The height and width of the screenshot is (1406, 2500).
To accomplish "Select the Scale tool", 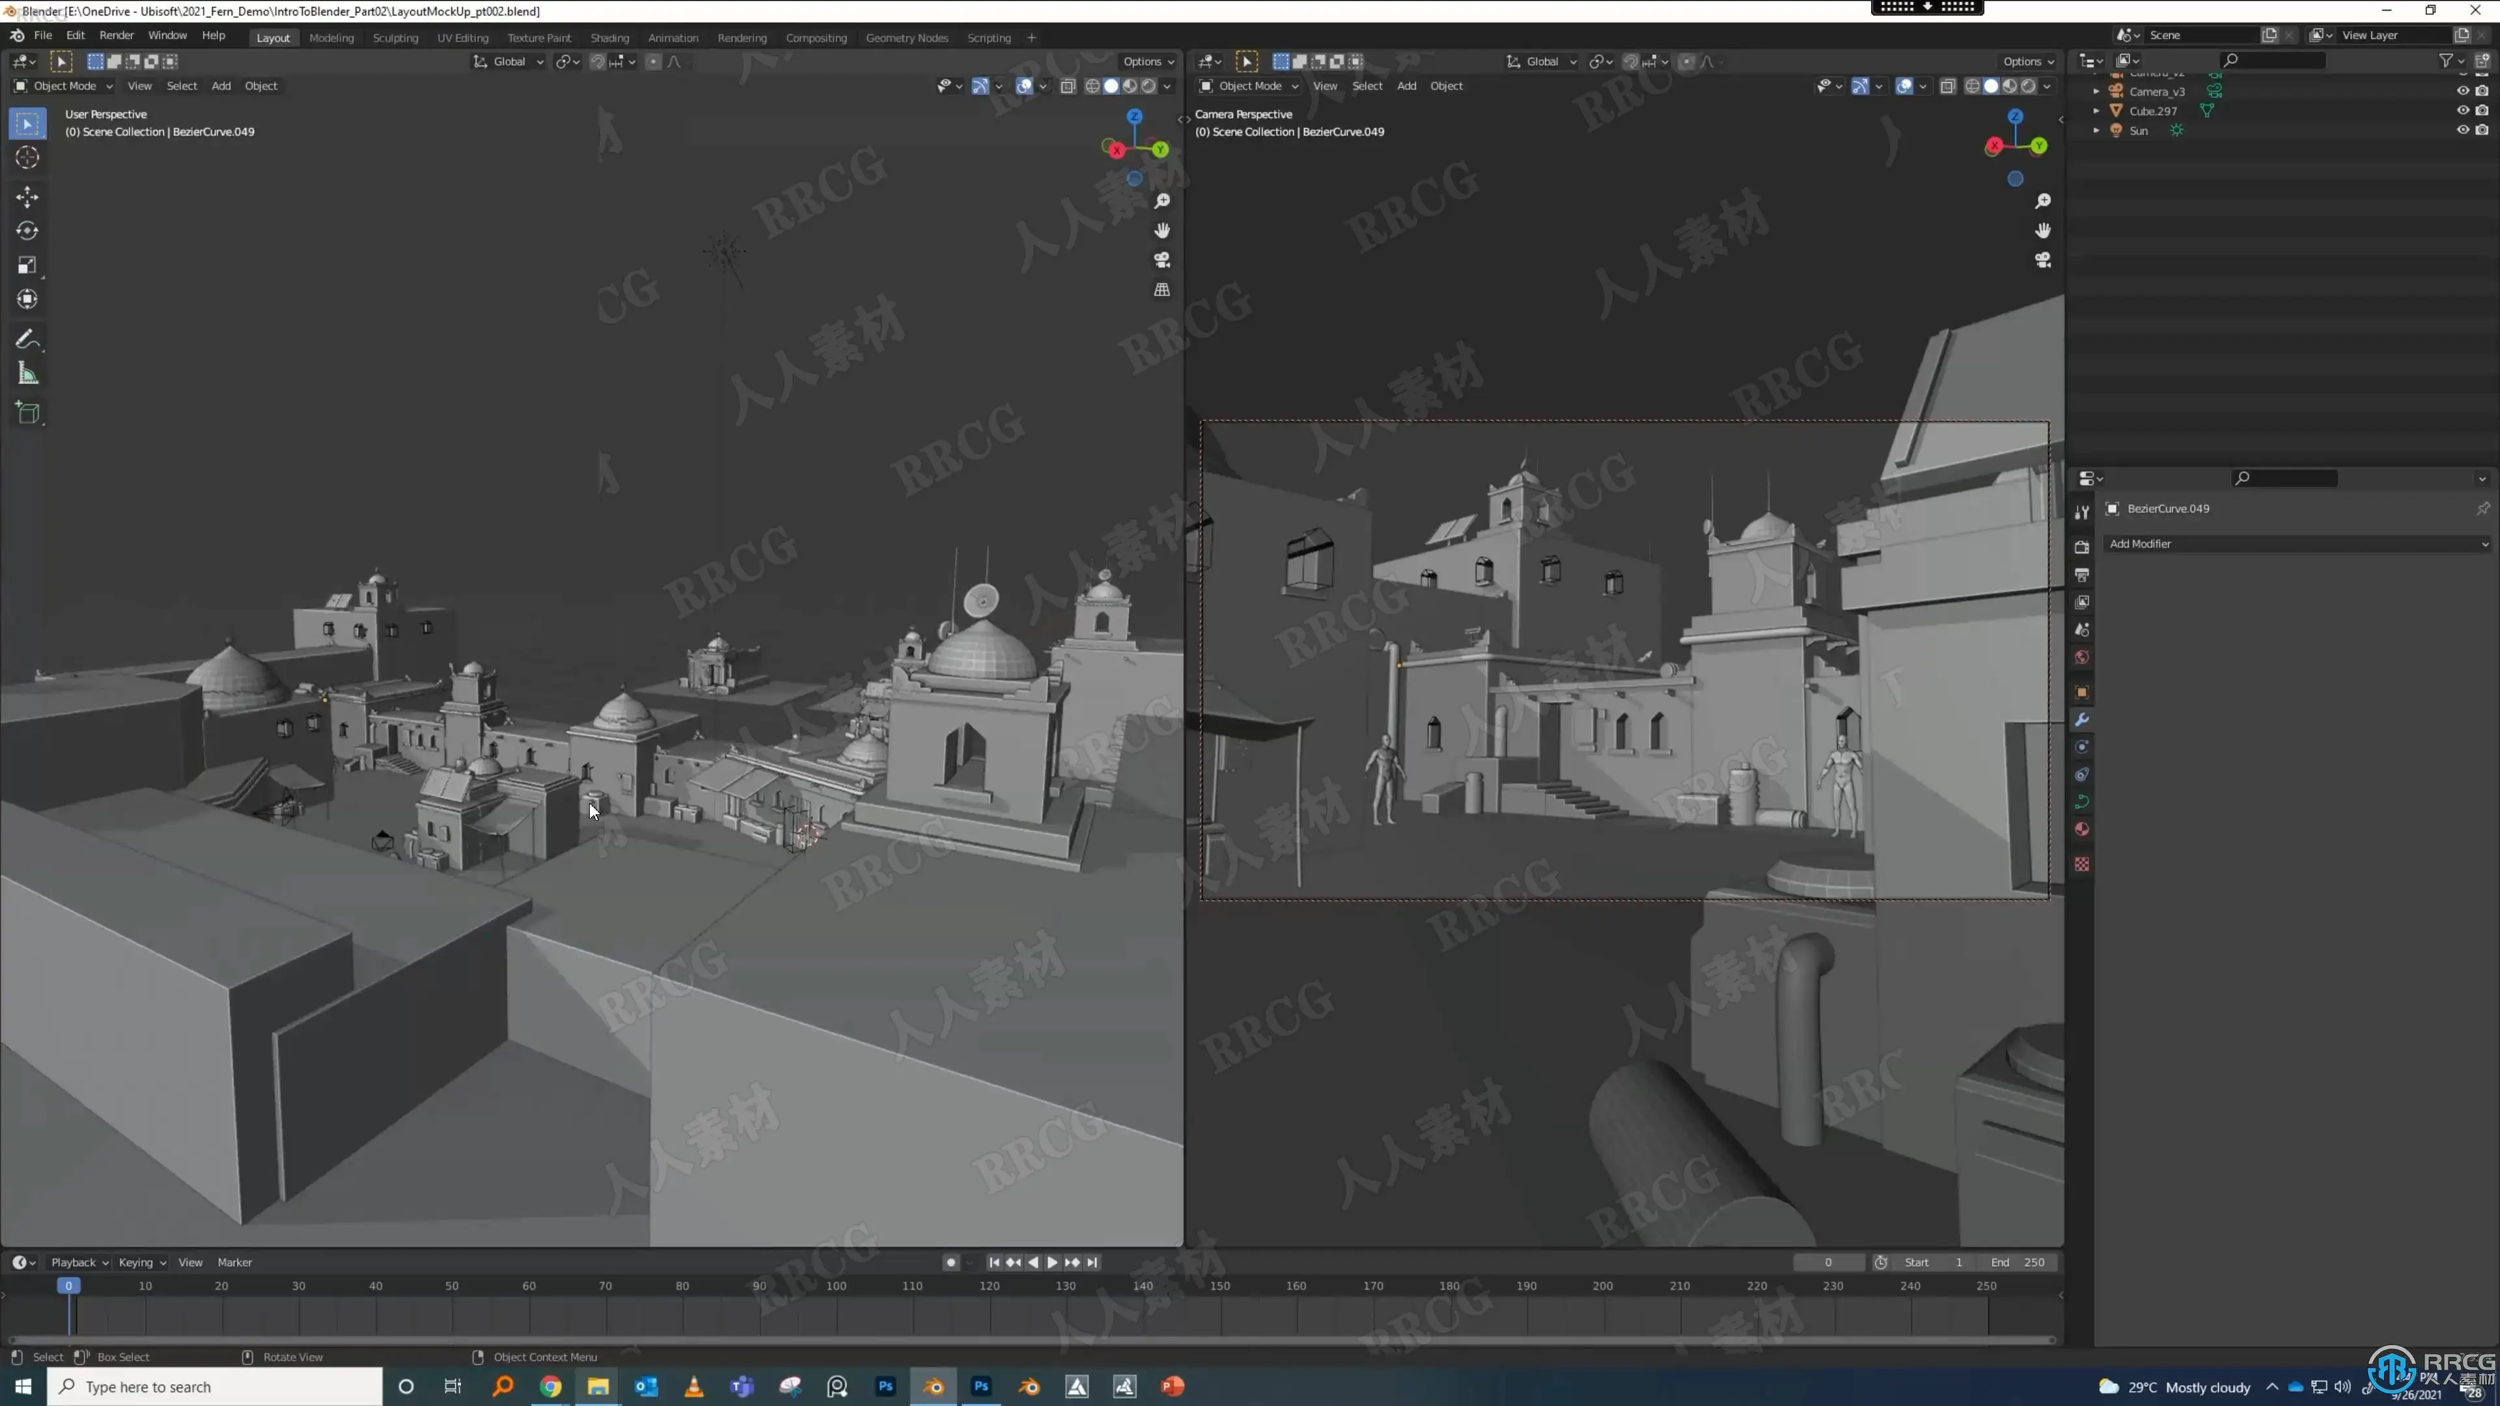I will click(27, 265).
